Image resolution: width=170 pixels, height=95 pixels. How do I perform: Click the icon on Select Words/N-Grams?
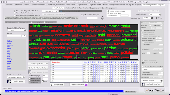[x=30, y=72]
